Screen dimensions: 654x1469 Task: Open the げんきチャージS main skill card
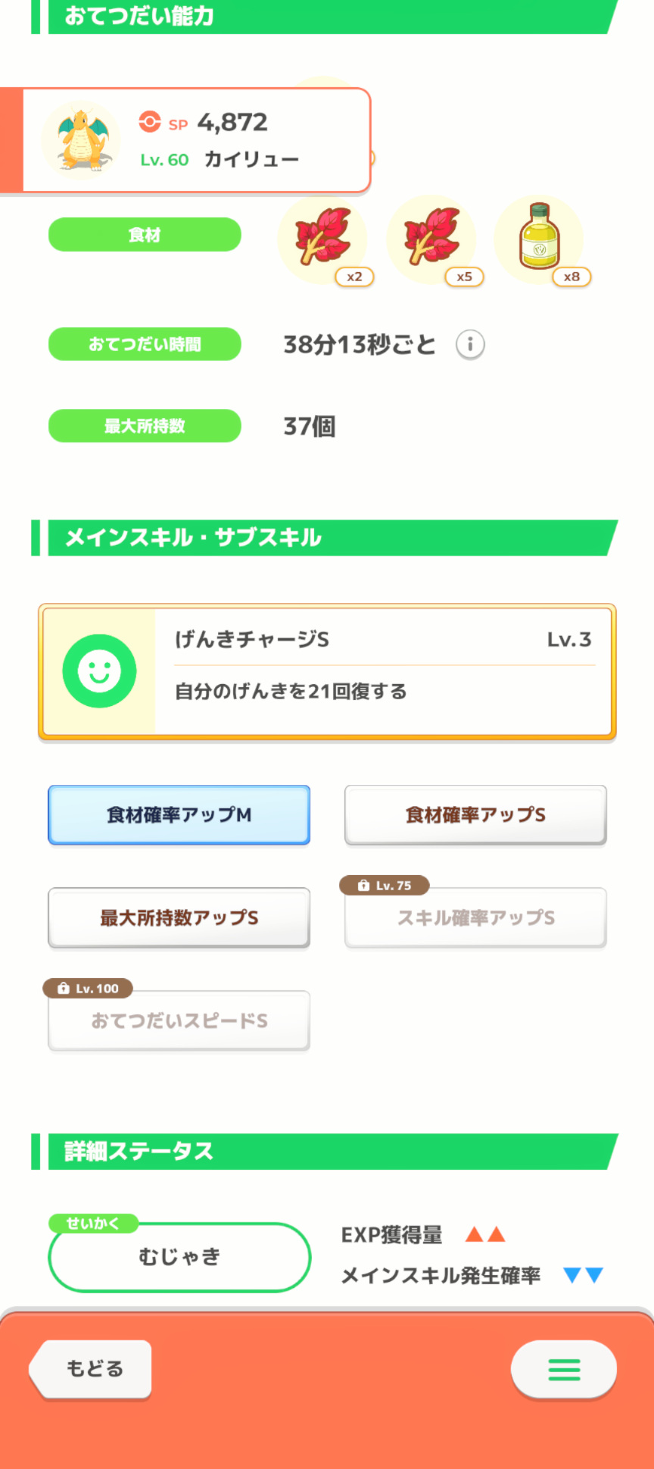(x=385, y=671)
